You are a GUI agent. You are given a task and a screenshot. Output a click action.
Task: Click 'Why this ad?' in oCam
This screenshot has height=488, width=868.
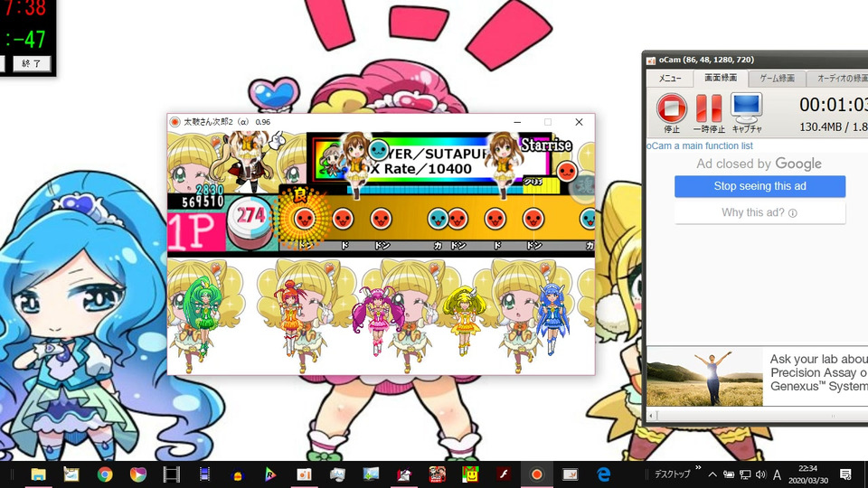coord(759,212)
